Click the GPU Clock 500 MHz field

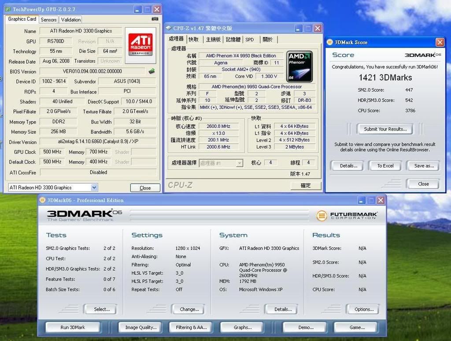[52, 152]
